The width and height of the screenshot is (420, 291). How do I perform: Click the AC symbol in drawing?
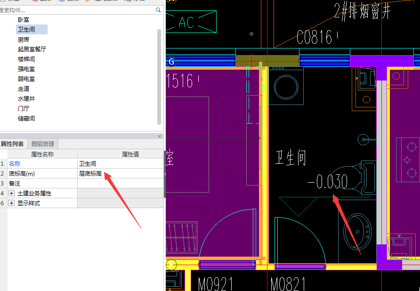(191, 22)
